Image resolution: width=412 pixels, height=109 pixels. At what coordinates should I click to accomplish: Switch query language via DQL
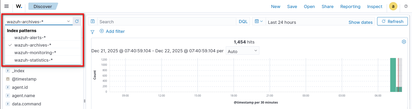pos(243,21)
